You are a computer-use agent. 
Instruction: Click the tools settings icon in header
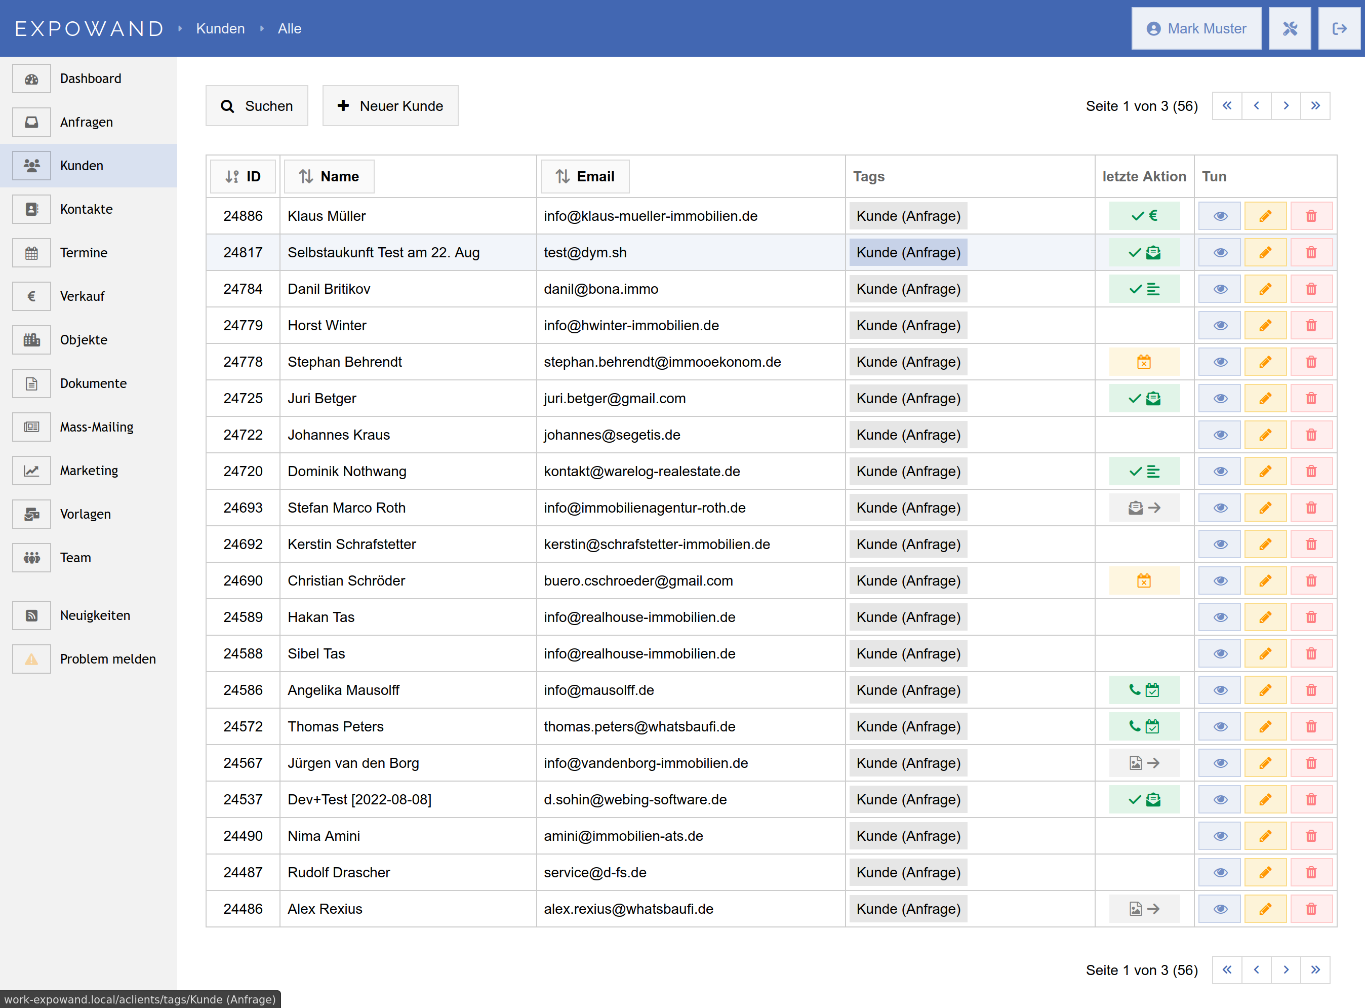point(1290,29)
